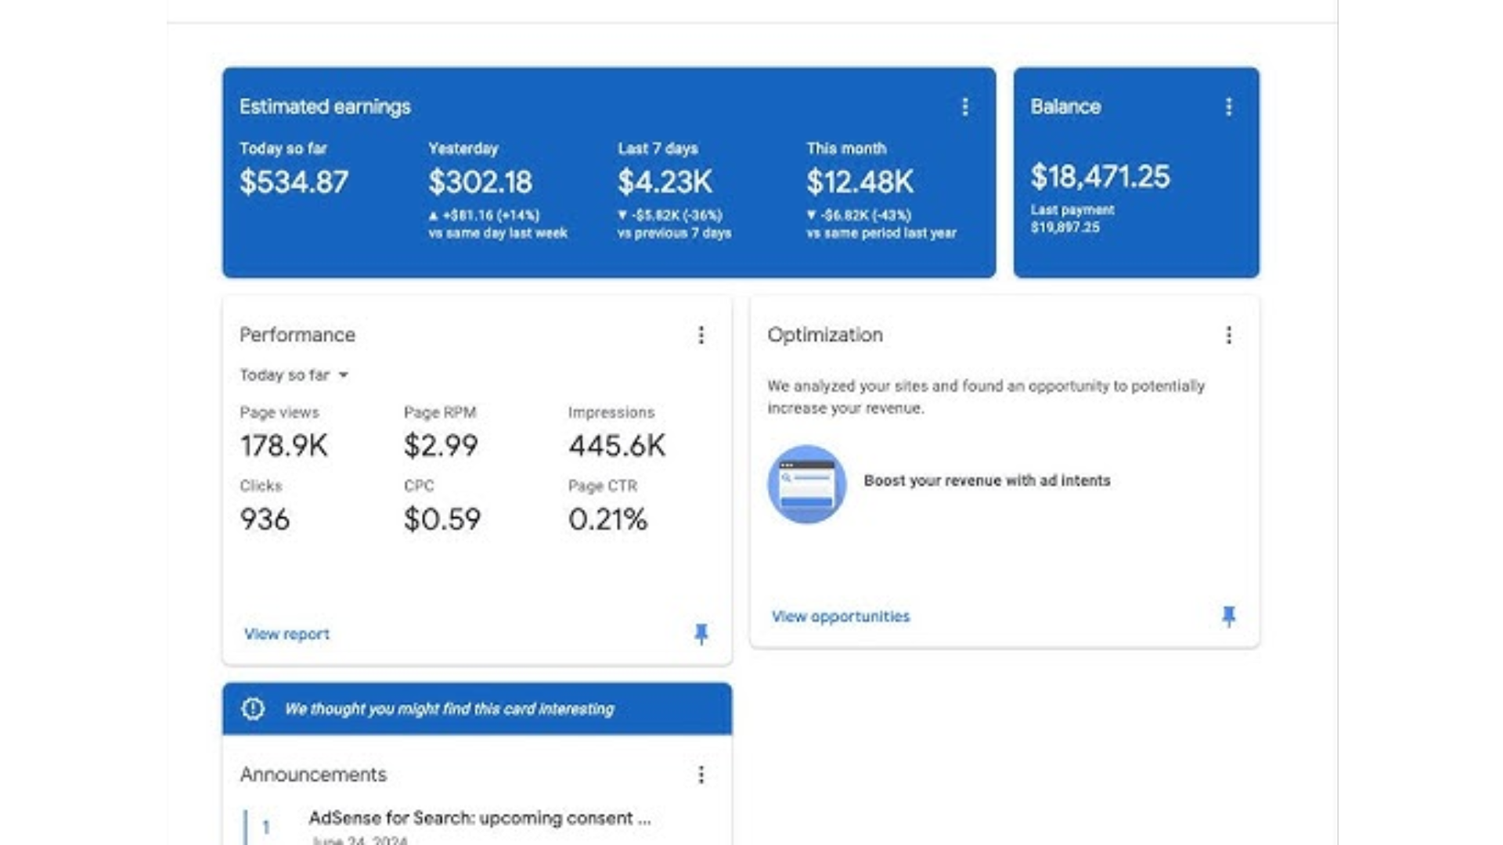Open AdSense for Search consent announcement
Image resolution: width=1503 pixels, height=845 pixels.
(479, 818)
